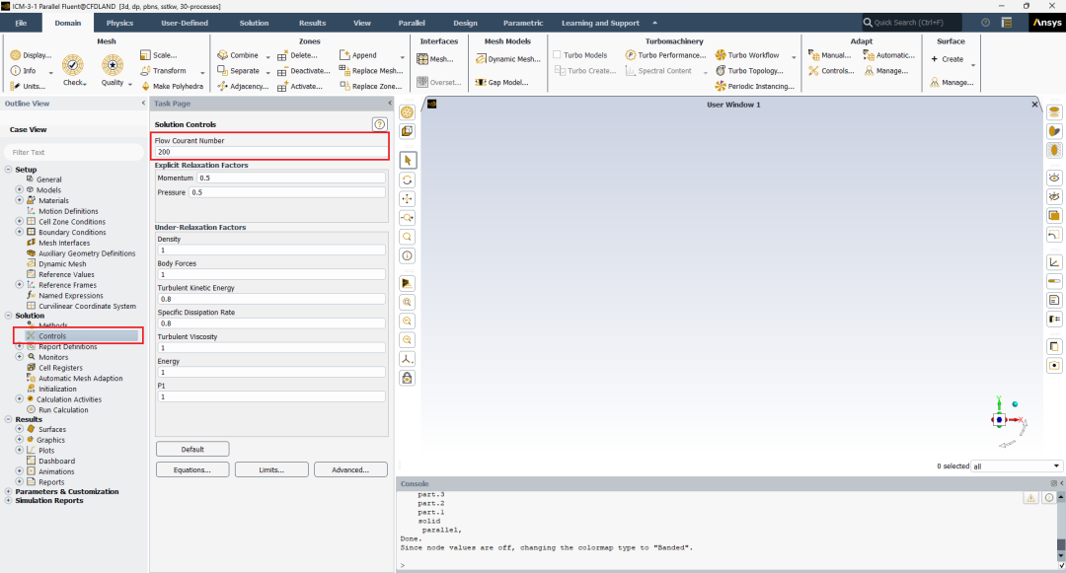The height and width of the screenshot is (573, 1066).
Task: Open the Mesh Quality tool
Action: (x=113, y=65)
